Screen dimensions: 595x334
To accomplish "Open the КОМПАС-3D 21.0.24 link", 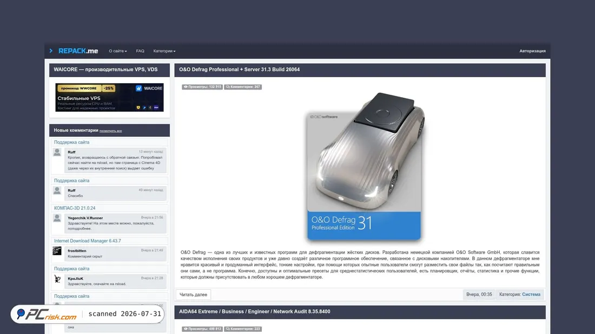I will pos(75,208).
